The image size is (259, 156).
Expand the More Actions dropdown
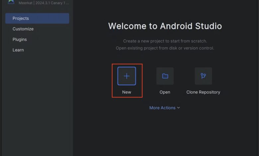(165, 108)
